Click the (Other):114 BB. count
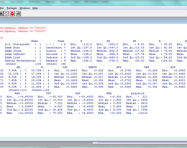The width and height of the screenshot is (187, 148). (x=18, y=90)
